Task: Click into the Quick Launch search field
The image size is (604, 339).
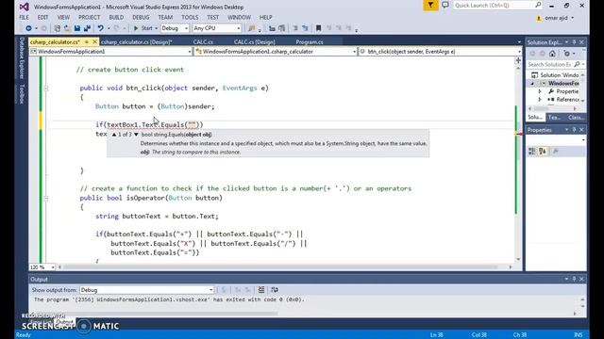Action: [x=494, y=6]
